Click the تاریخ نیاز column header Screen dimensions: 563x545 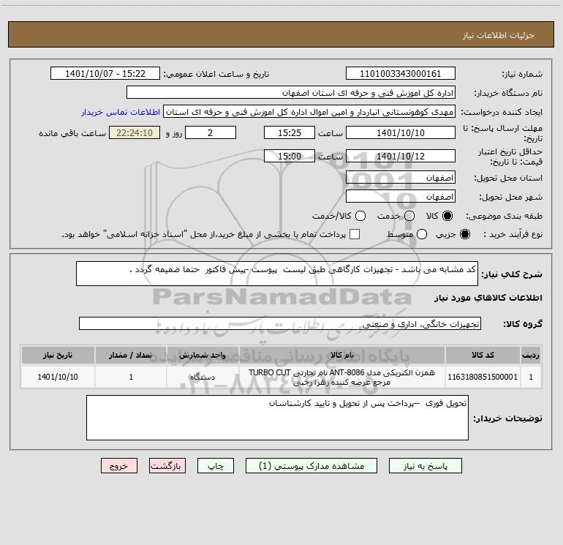click(x=58, y=356)
